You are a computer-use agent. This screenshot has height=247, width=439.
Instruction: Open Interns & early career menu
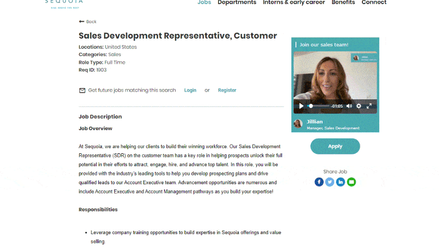pyautogui.click(x=294, y=3)
